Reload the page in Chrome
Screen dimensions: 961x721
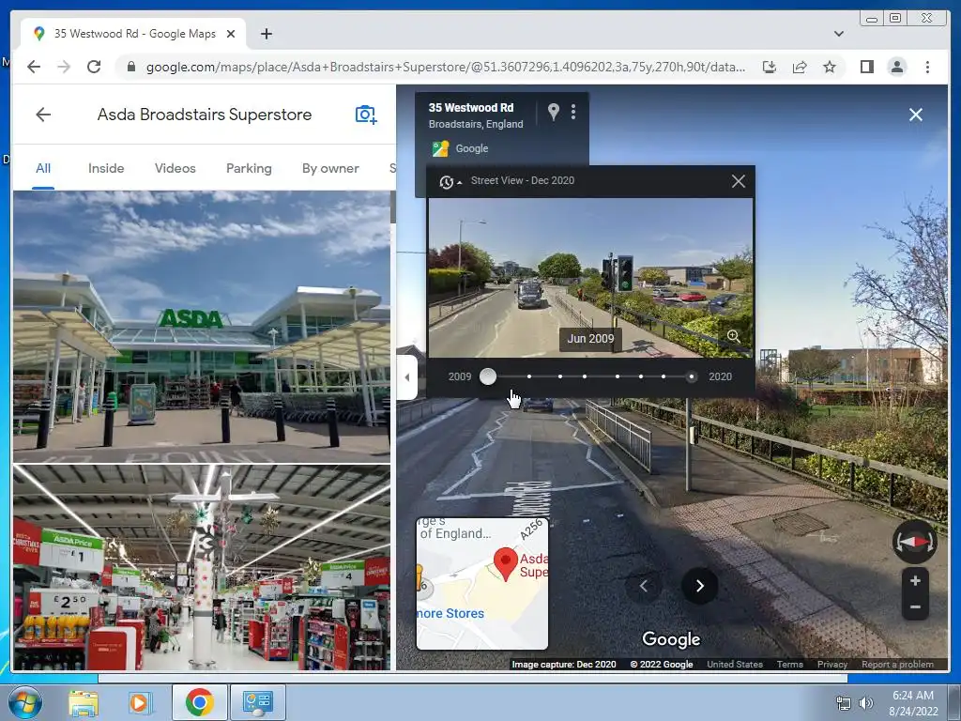click(94, 67)
